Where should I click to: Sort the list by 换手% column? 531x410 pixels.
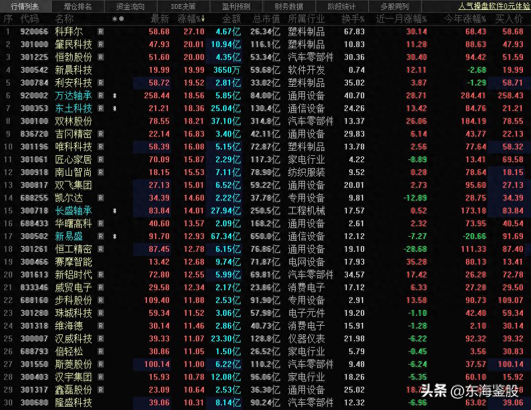coord(354,18)
